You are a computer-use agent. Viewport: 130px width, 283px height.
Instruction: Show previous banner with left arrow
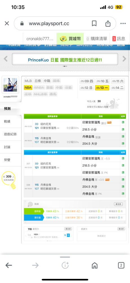pyautogui.click(x=6, y=59)
